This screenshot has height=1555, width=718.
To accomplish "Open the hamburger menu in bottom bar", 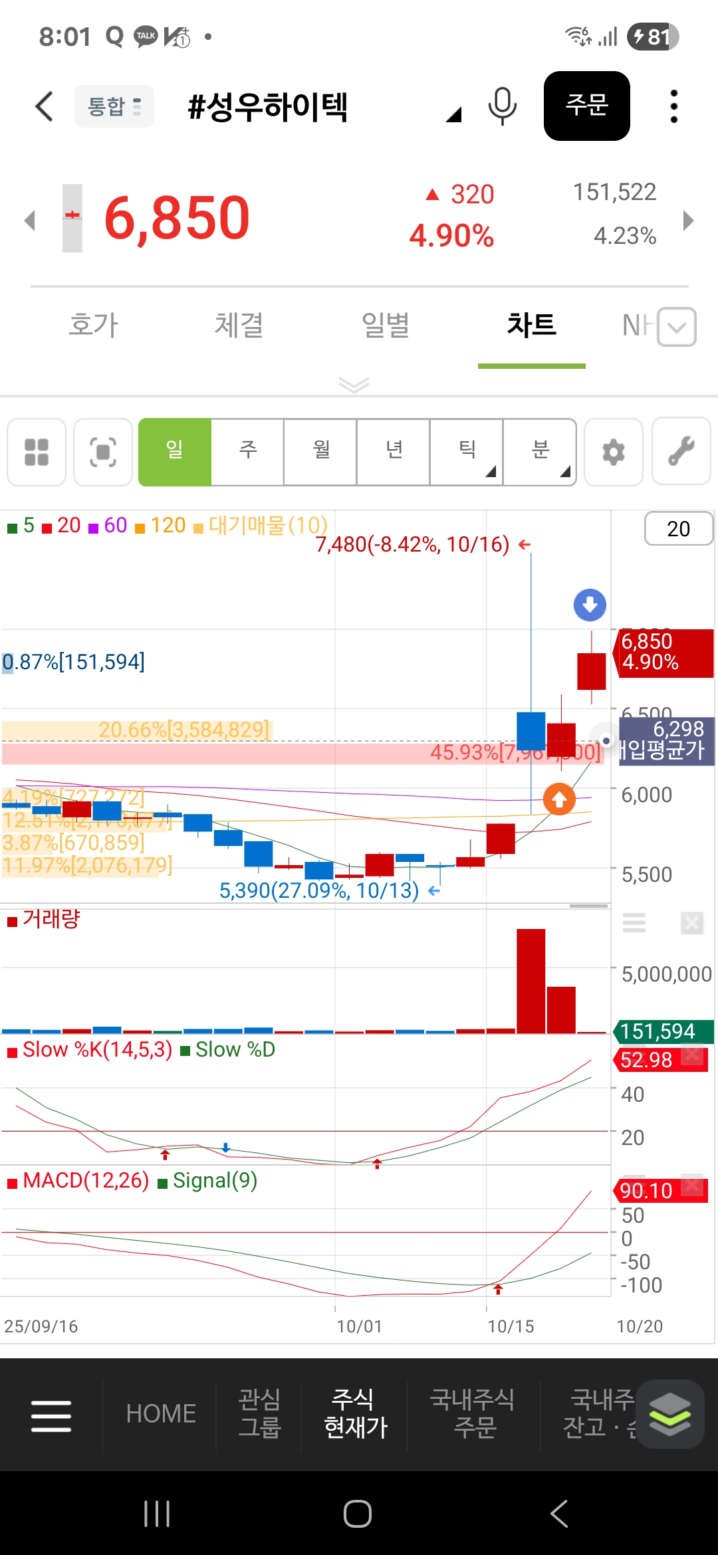I will pos(51,1415).
